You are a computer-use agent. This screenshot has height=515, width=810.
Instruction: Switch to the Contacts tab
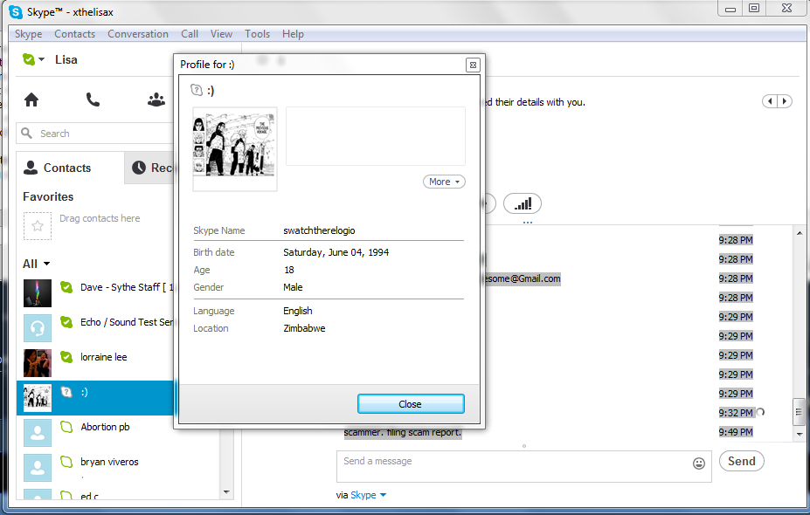click(x=70, y=168)
